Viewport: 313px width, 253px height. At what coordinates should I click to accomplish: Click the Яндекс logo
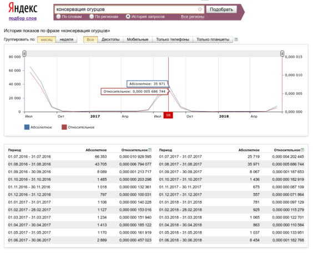click(23, 8)
